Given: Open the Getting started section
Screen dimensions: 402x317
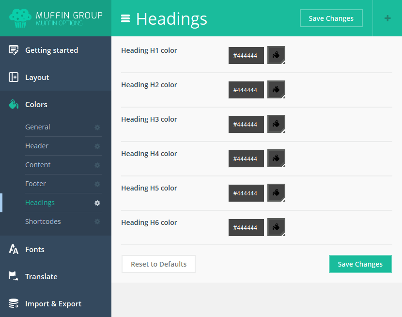Looking at the screenshot, I should point(51,50).
